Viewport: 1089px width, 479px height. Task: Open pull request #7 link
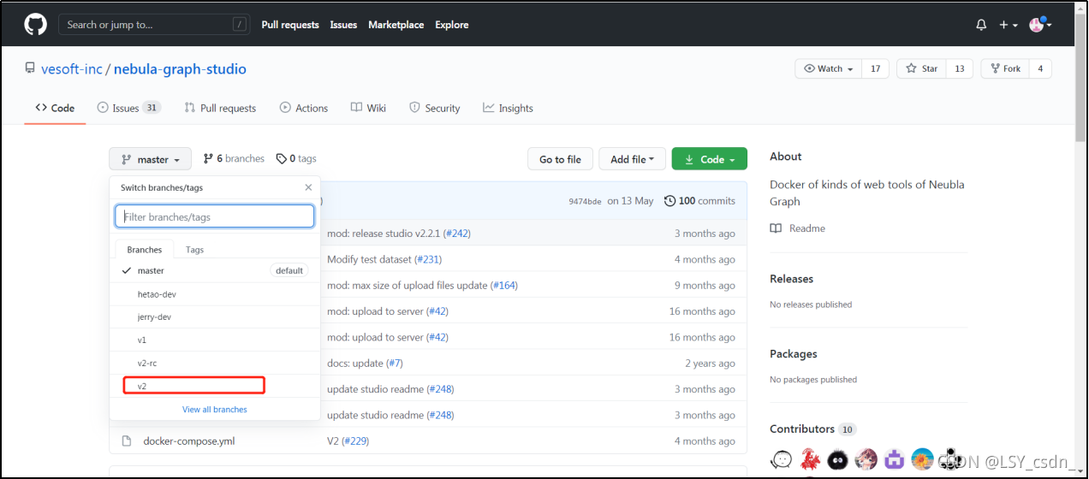click(394, 363)
